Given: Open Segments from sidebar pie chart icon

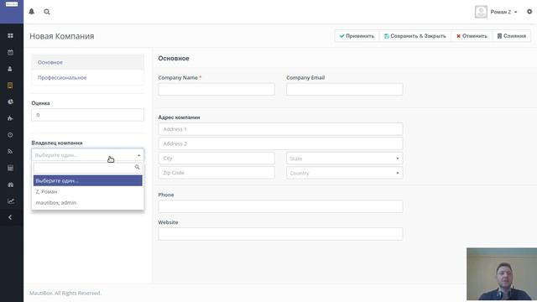Looking at the screenshot, I should 11,102.
